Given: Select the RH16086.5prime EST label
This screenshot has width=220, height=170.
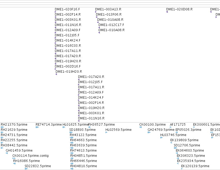Looking at the screenshot, I should [26, 161].
